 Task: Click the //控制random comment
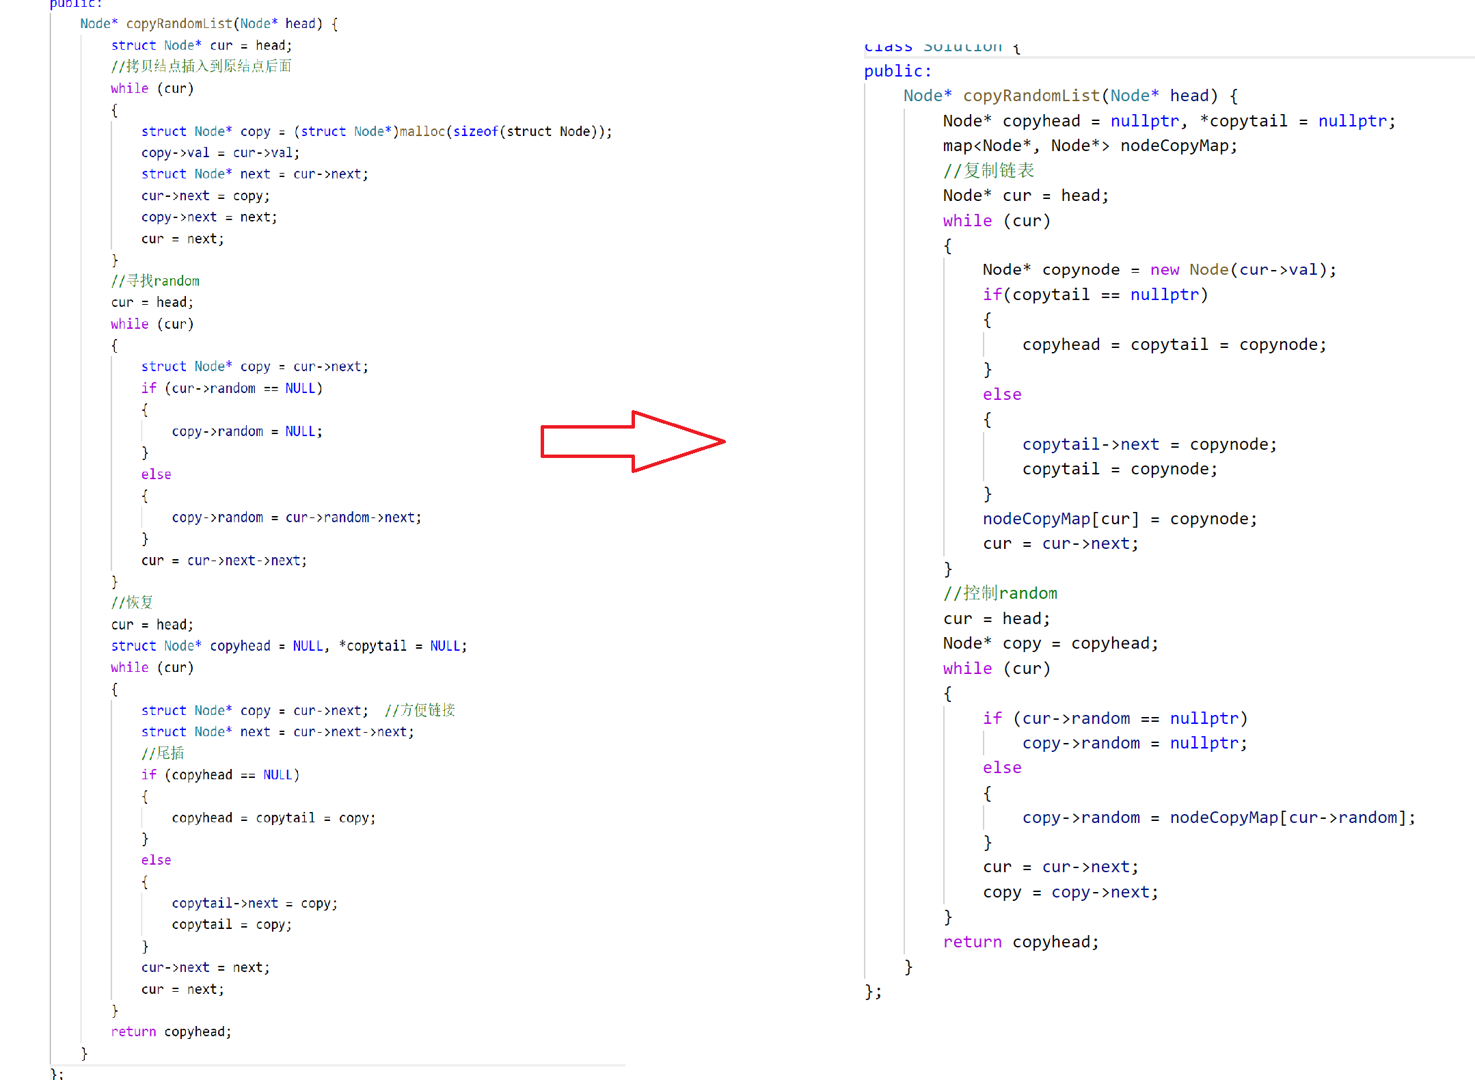click(1000, 593)
